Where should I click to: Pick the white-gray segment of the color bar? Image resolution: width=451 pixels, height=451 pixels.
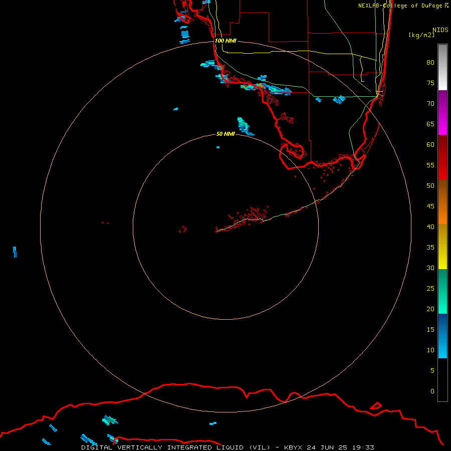(442, 67)
